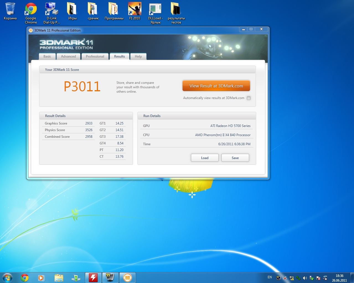Click the green network taskbar icon

[x=76, y=278]
